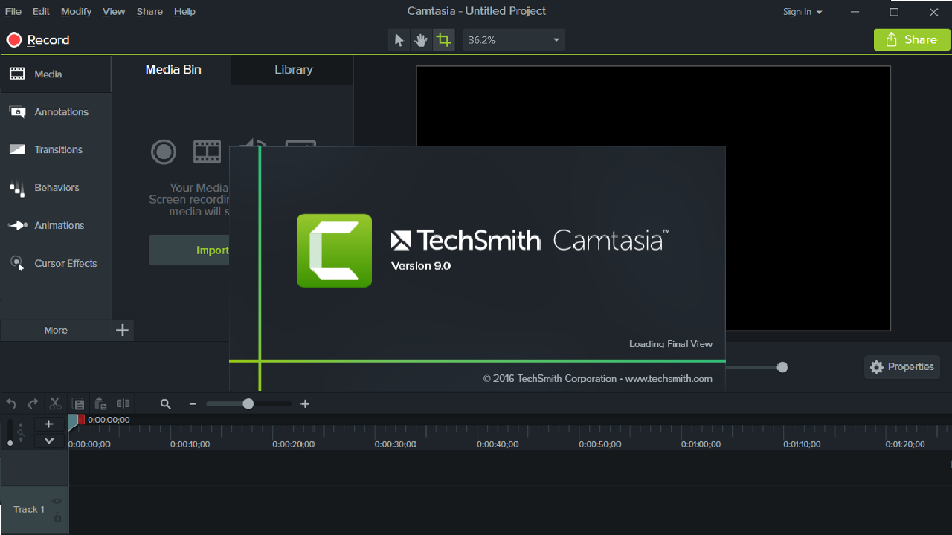This screenshot has height=535, width=952.
Task: Open the Share menu in menu bar
Action: (149, 12)
